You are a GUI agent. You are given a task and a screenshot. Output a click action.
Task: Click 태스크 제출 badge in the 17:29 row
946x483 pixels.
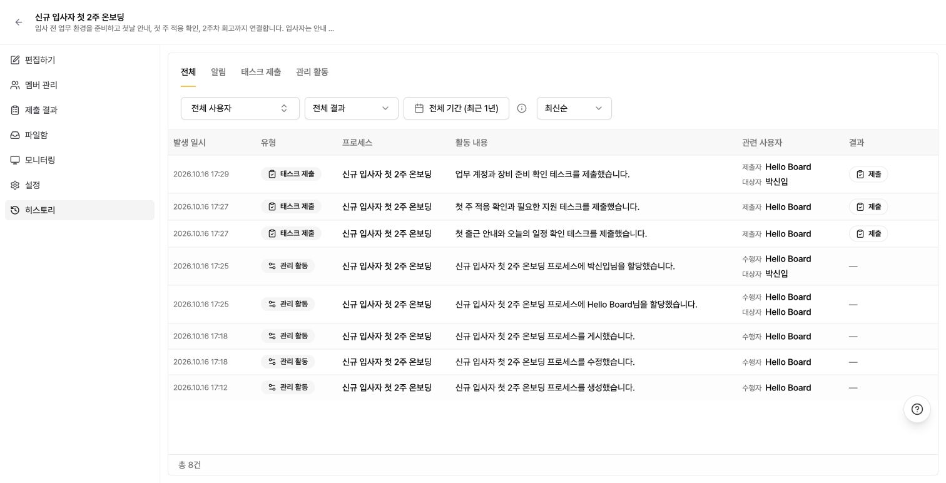click(x=291, y=174)
